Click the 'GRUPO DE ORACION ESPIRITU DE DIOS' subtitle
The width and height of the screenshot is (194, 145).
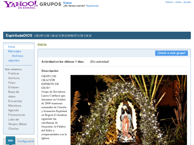(63, 36)
